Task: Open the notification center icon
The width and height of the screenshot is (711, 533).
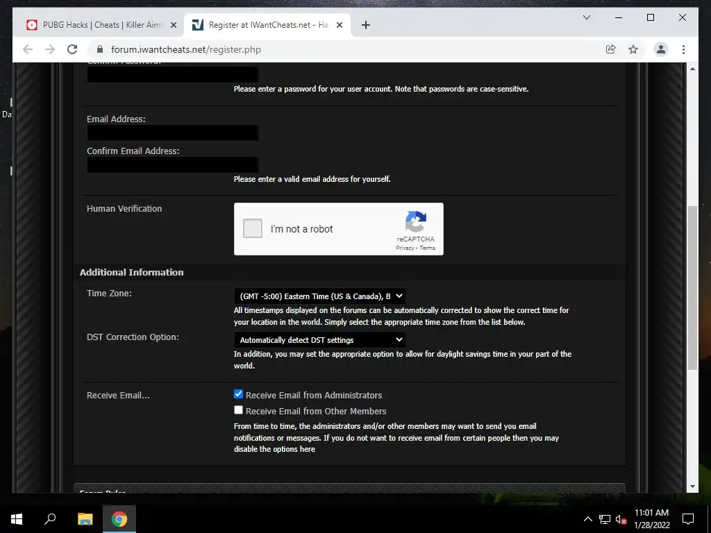Action: point(688,519)
